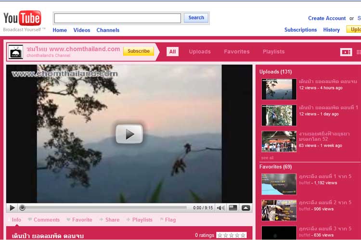
Task: Click the favorite title with 1,192 views
Action: coord(325,177)
